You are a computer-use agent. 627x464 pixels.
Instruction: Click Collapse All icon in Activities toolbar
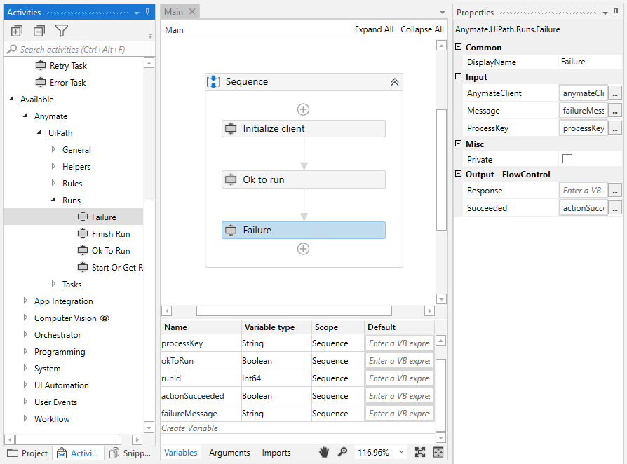pyautogui.click(x=39, y=31)
